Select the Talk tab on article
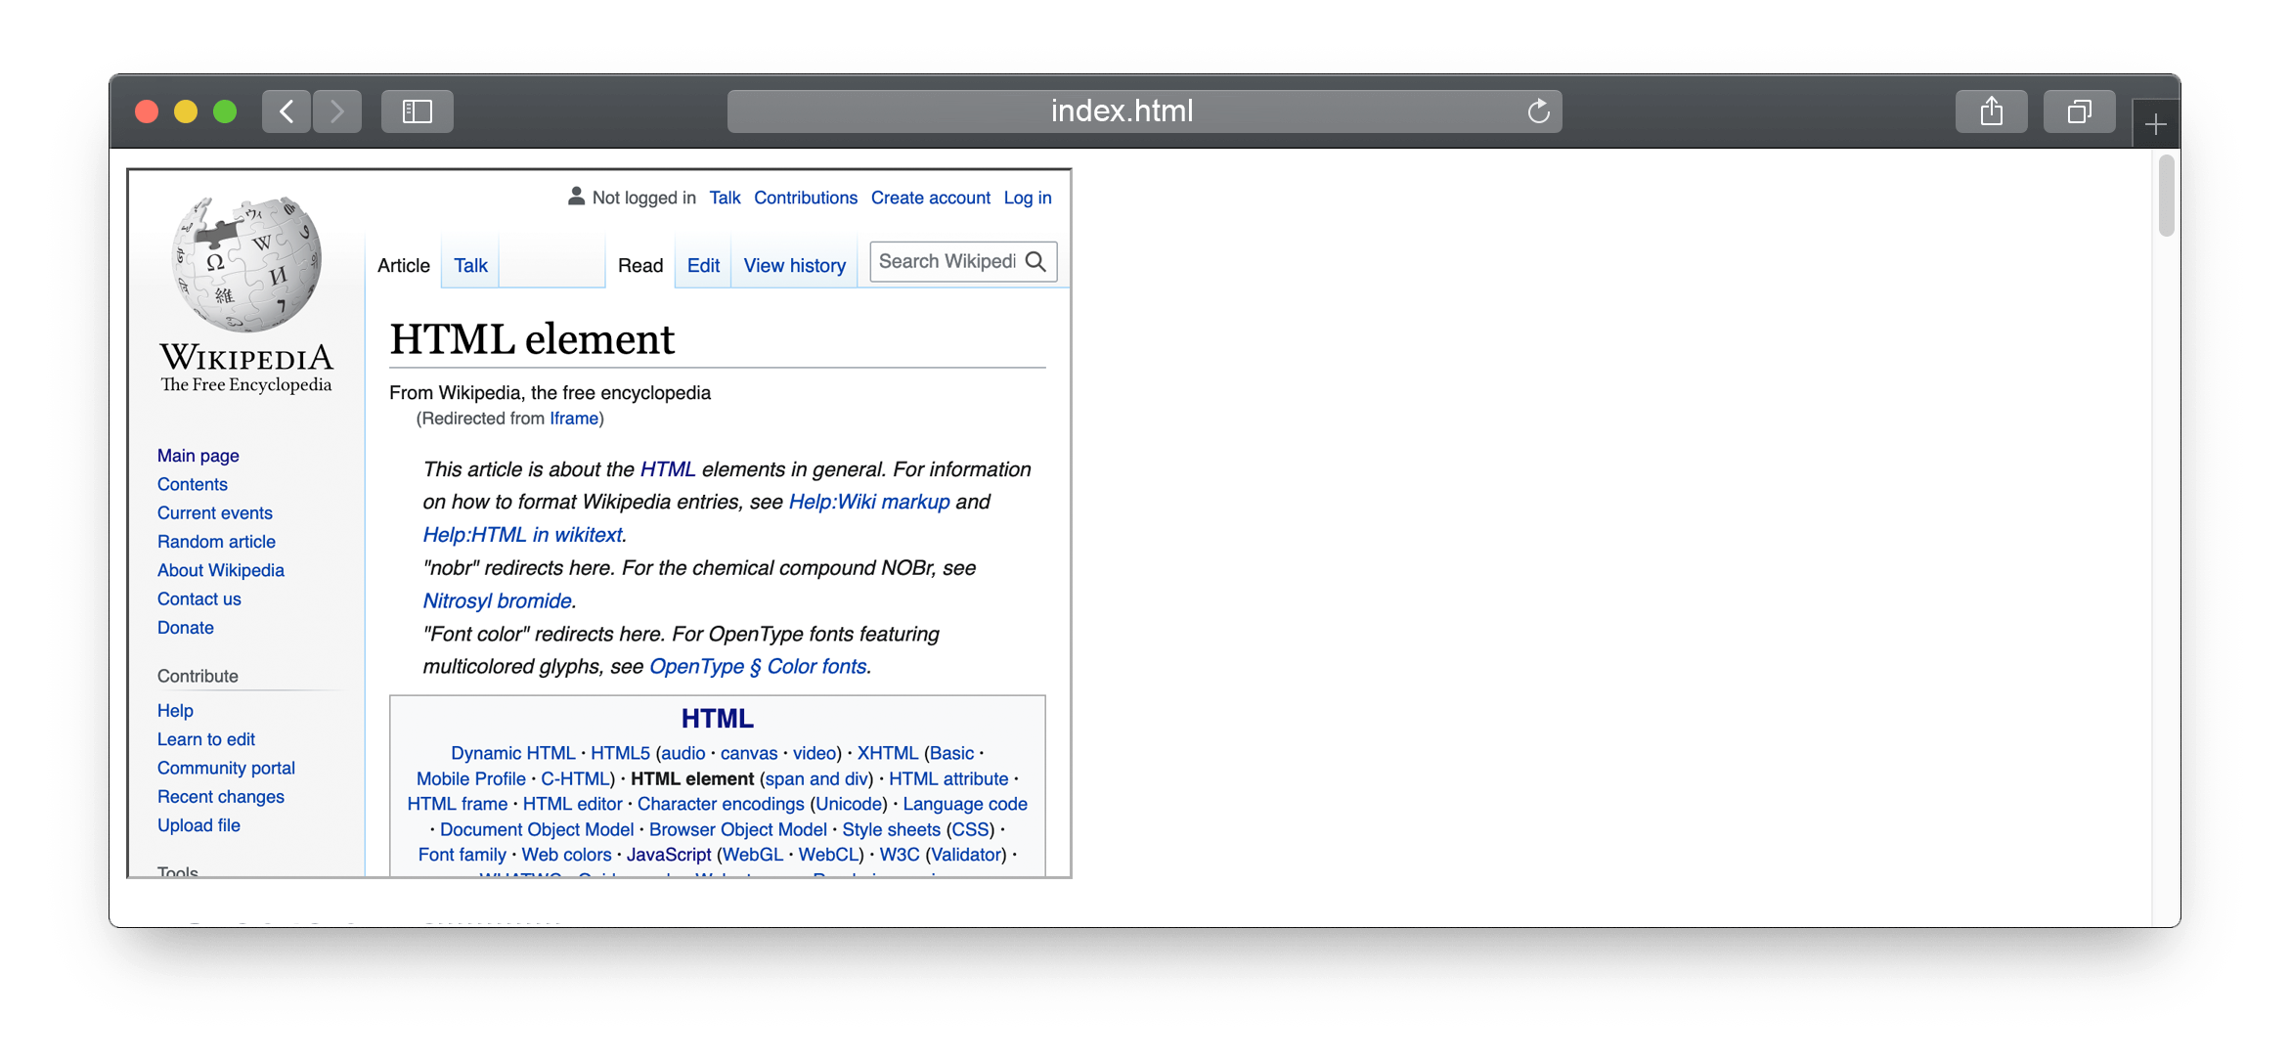This screenshot has height=1062, width=2290. 470,264
